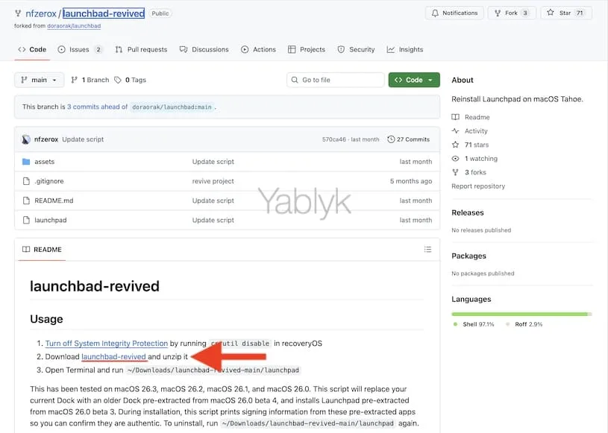Open the Insights tab
The image size is (608, 433).
405,49
